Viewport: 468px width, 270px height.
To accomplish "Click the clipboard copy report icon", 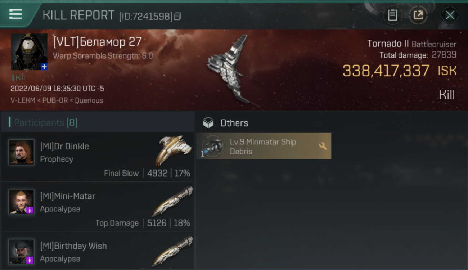I will [392, 15].
